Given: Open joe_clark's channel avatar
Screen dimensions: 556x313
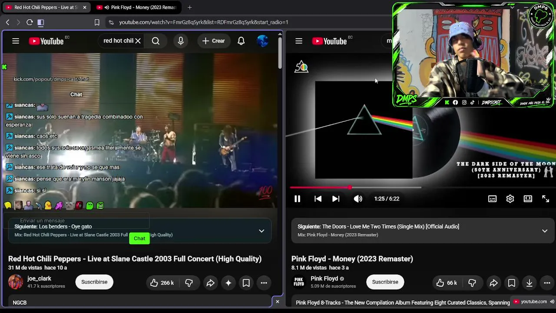Looking at the screenshot, I should click(16, 282).
